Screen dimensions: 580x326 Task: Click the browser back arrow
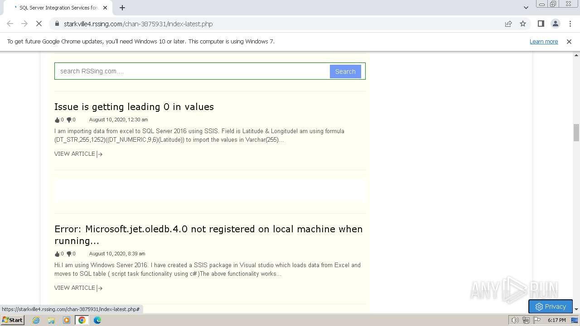pos(10,24)
